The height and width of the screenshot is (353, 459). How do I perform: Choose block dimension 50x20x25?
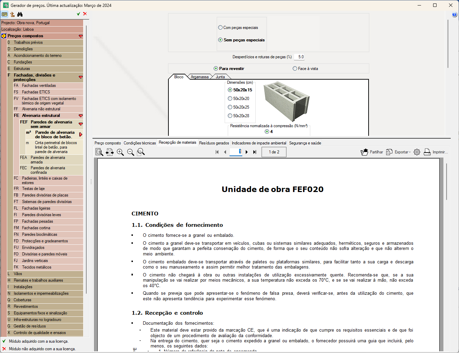click(x=230, y=107)
